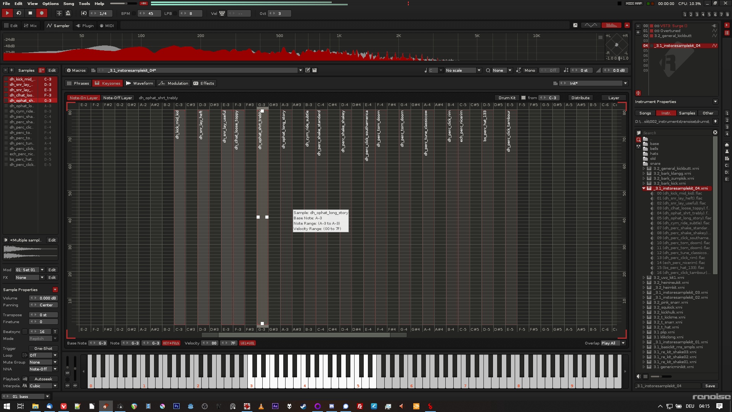732x412 pixels.
Task: Click the Layer button
Action: click(x=613, y=98)
